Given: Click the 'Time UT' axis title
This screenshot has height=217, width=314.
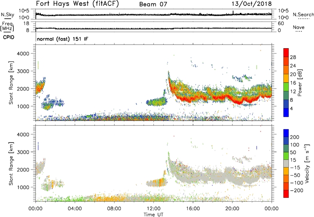Looking at the screenshot, I should tap(153, 215).
